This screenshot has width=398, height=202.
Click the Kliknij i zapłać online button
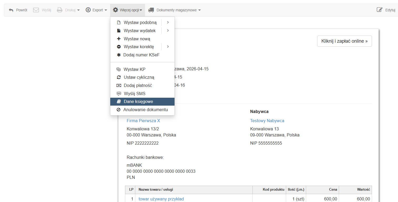344,41
